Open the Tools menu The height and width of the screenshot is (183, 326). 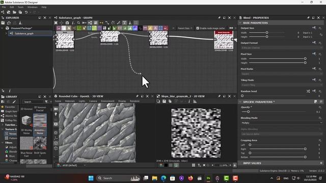point(20,7)
